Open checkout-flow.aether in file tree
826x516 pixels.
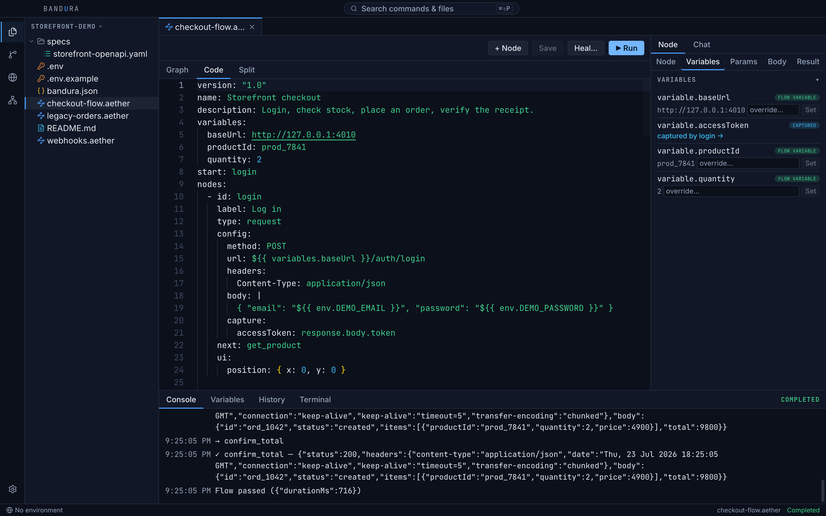[x=91, y=103]
